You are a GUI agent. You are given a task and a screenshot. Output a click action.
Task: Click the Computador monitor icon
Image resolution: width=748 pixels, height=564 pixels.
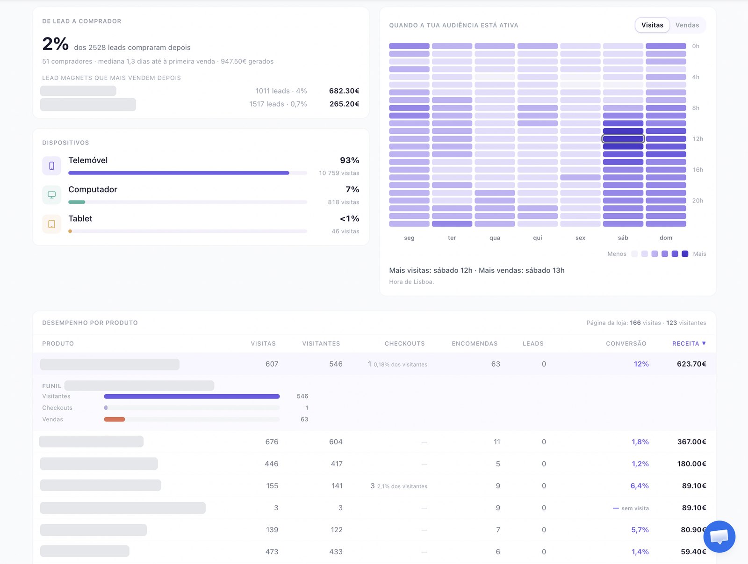click(x=51, y=195)
